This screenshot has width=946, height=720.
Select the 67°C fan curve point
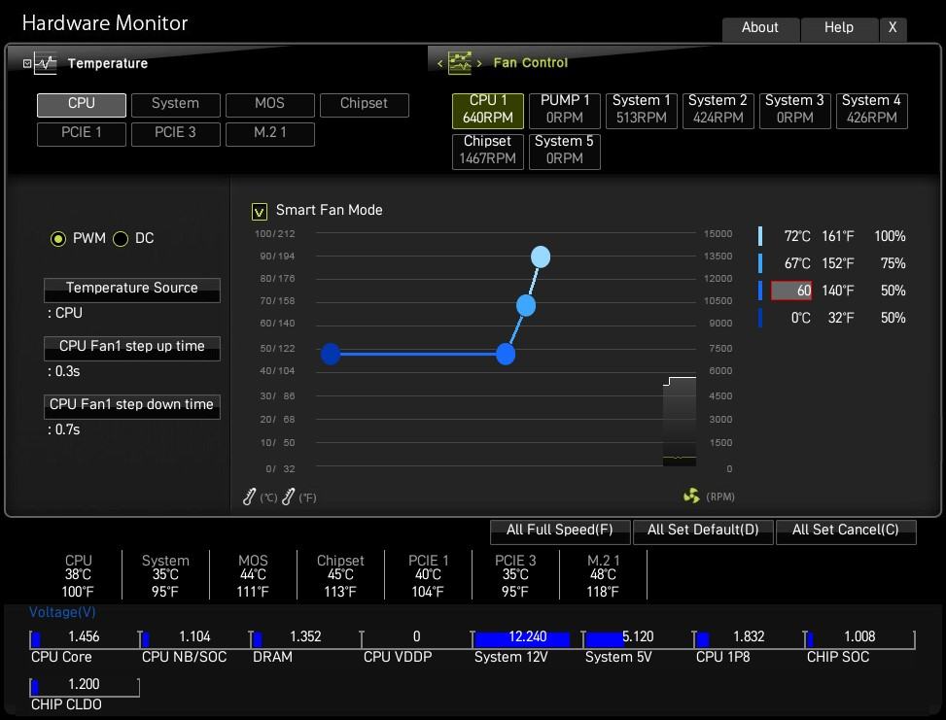526,306
